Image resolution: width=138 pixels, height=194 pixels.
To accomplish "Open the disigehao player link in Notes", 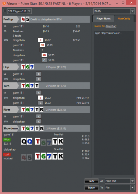I will [111, 26].
